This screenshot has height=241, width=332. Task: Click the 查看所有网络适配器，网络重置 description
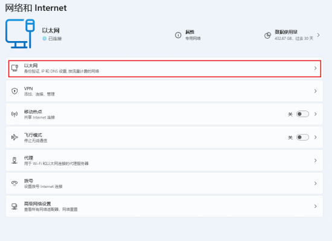(x=51, y=210)
